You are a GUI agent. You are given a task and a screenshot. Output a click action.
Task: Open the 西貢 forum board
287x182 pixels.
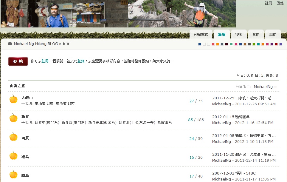click(x=25, y=138)
